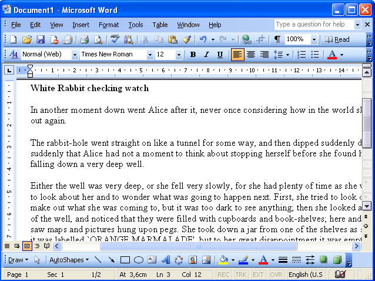Open the AutoShapes dropdown
This screenshot has height=281, width=375.
(x=69, y=260)
